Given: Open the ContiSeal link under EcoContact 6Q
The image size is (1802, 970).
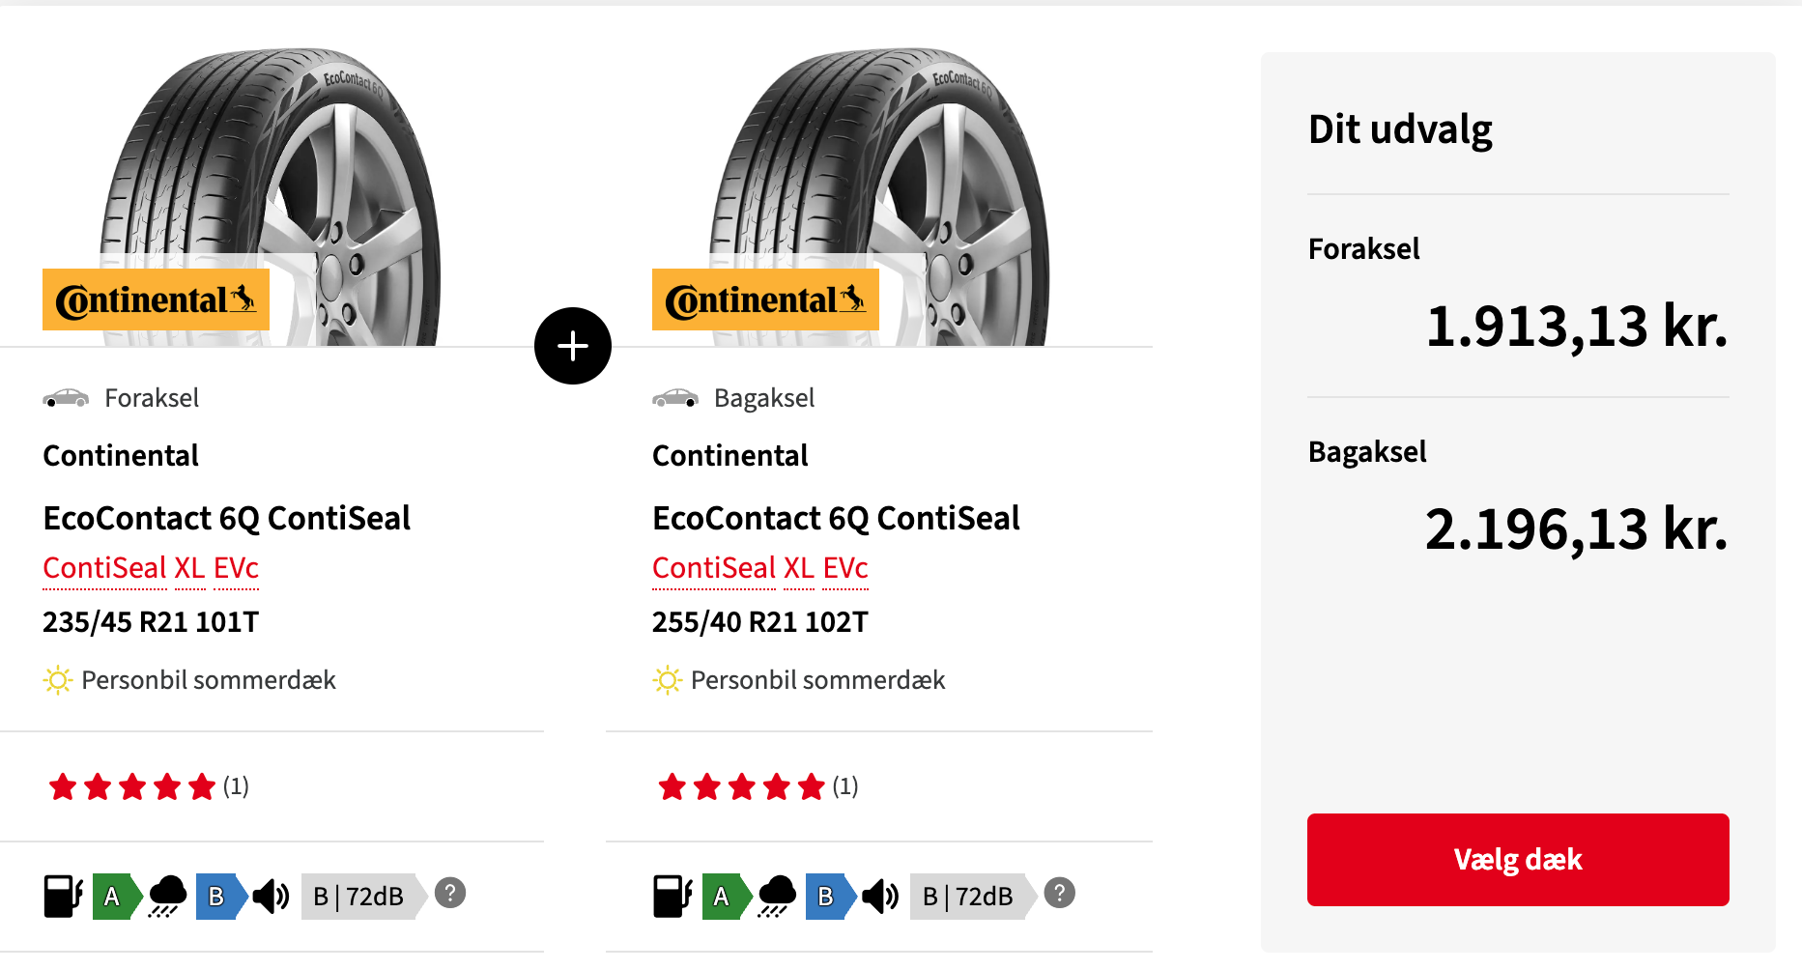Looking at the screenshot, I should pos(104,568).
